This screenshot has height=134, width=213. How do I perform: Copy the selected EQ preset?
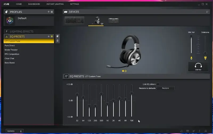pos(58,36)
